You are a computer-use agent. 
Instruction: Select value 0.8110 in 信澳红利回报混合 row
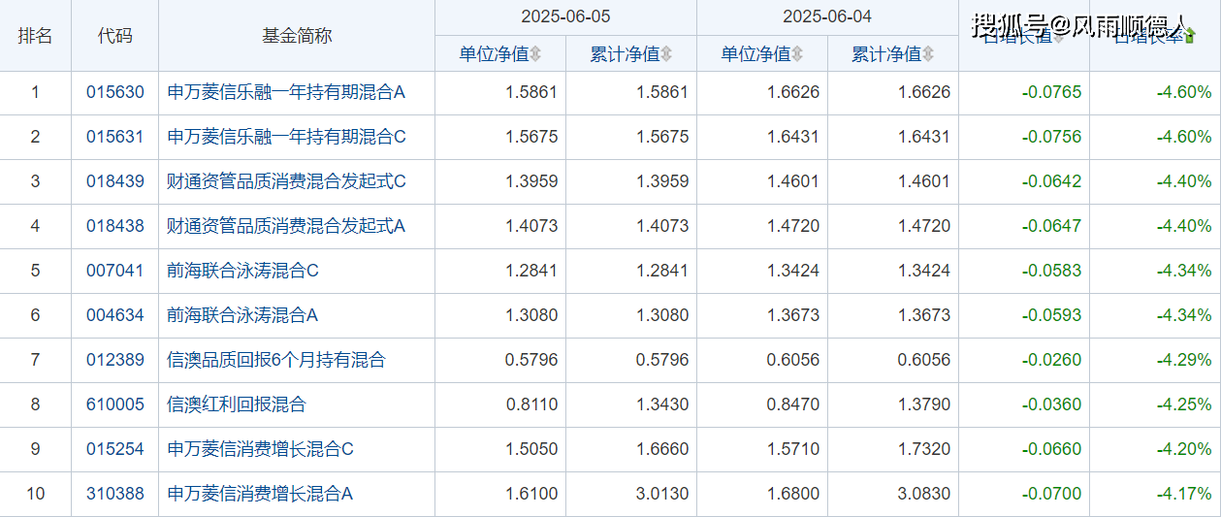[531, 404]
